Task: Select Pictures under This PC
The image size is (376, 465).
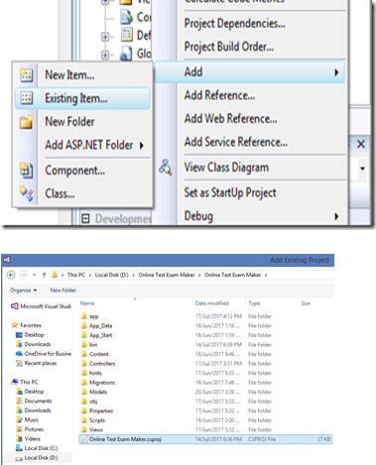Action: (x=30, y=429)
